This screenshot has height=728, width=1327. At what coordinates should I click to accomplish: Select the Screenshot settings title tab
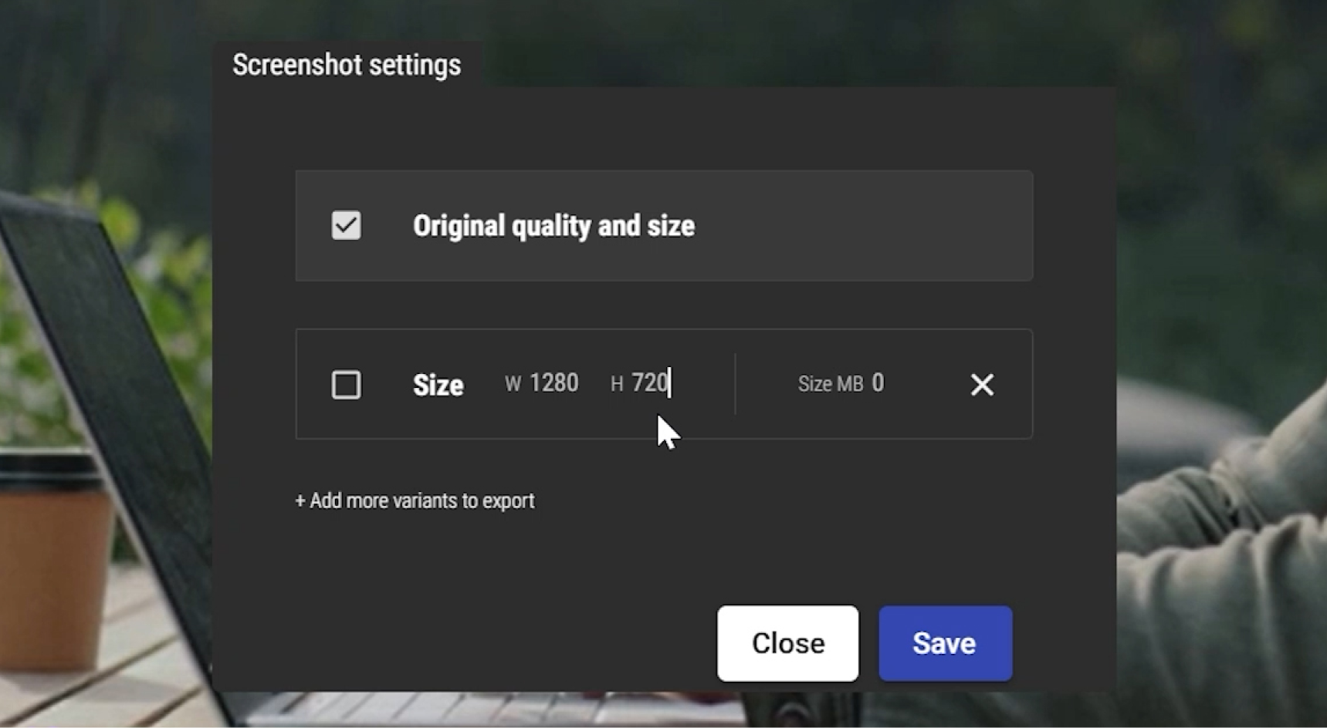click(x=347, y=65)
